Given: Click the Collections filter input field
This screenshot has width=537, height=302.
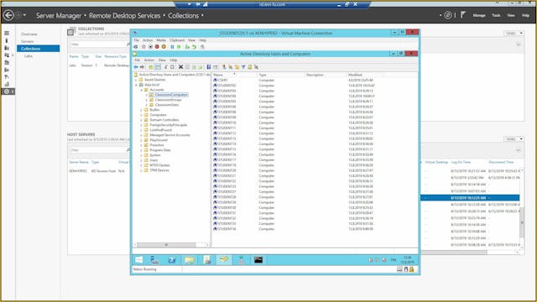Looking at the screenshot, I should [97, 44].
